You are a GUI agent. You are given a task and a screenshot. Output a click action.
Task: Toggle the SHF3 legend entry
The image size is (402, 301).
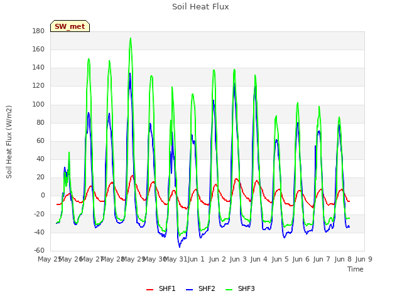pos(240,288)
